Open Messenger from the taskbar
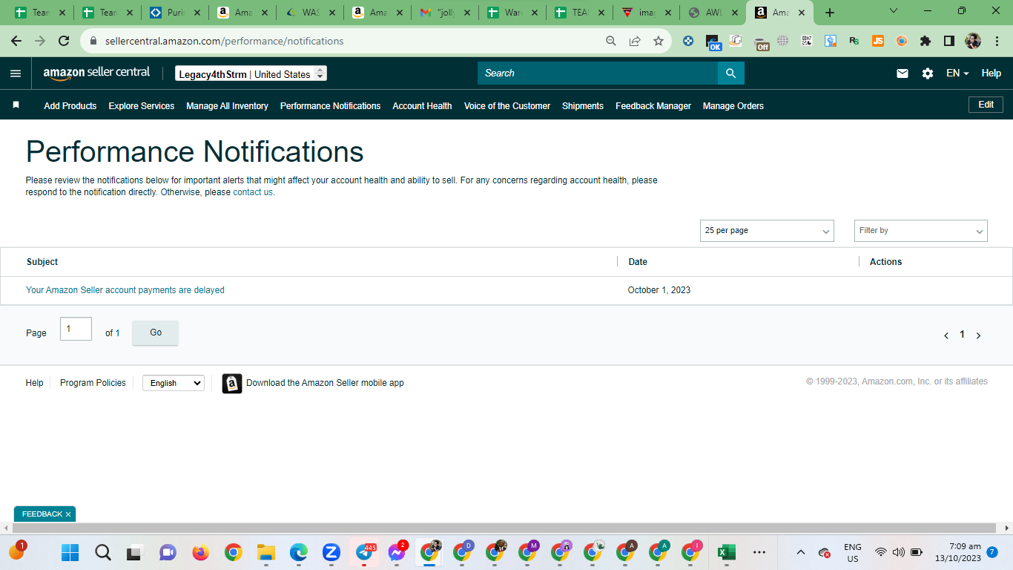The width and height of the screenshot is (1013, 570). pos(397,552)
